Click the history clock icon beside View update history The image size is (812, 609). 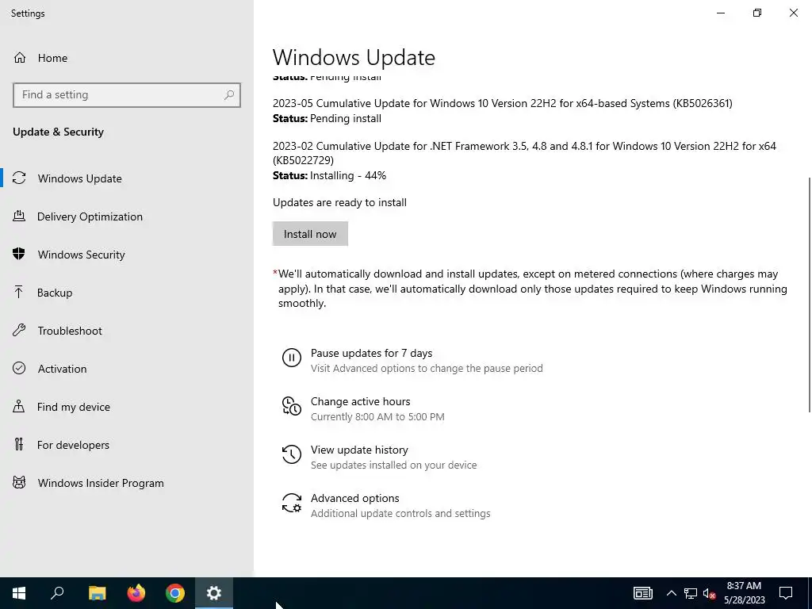pyautogui.click(x=292, y=454)
